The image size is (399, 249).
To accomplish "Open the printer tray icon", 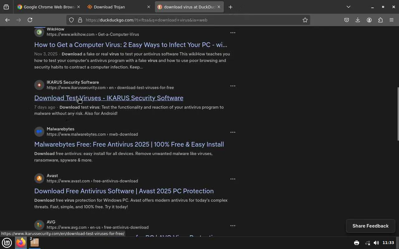I will coord(357,243).
